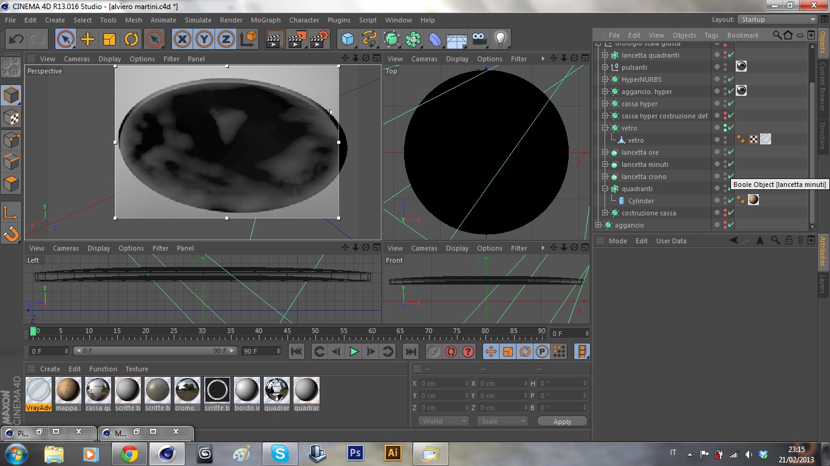830x466 pixels.
Task: Click the Light object icon
Action: point(500,39)
